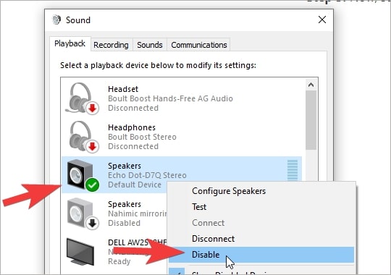Click the Headset device icon
Screen dimensions: 391x275
[82, 98]
